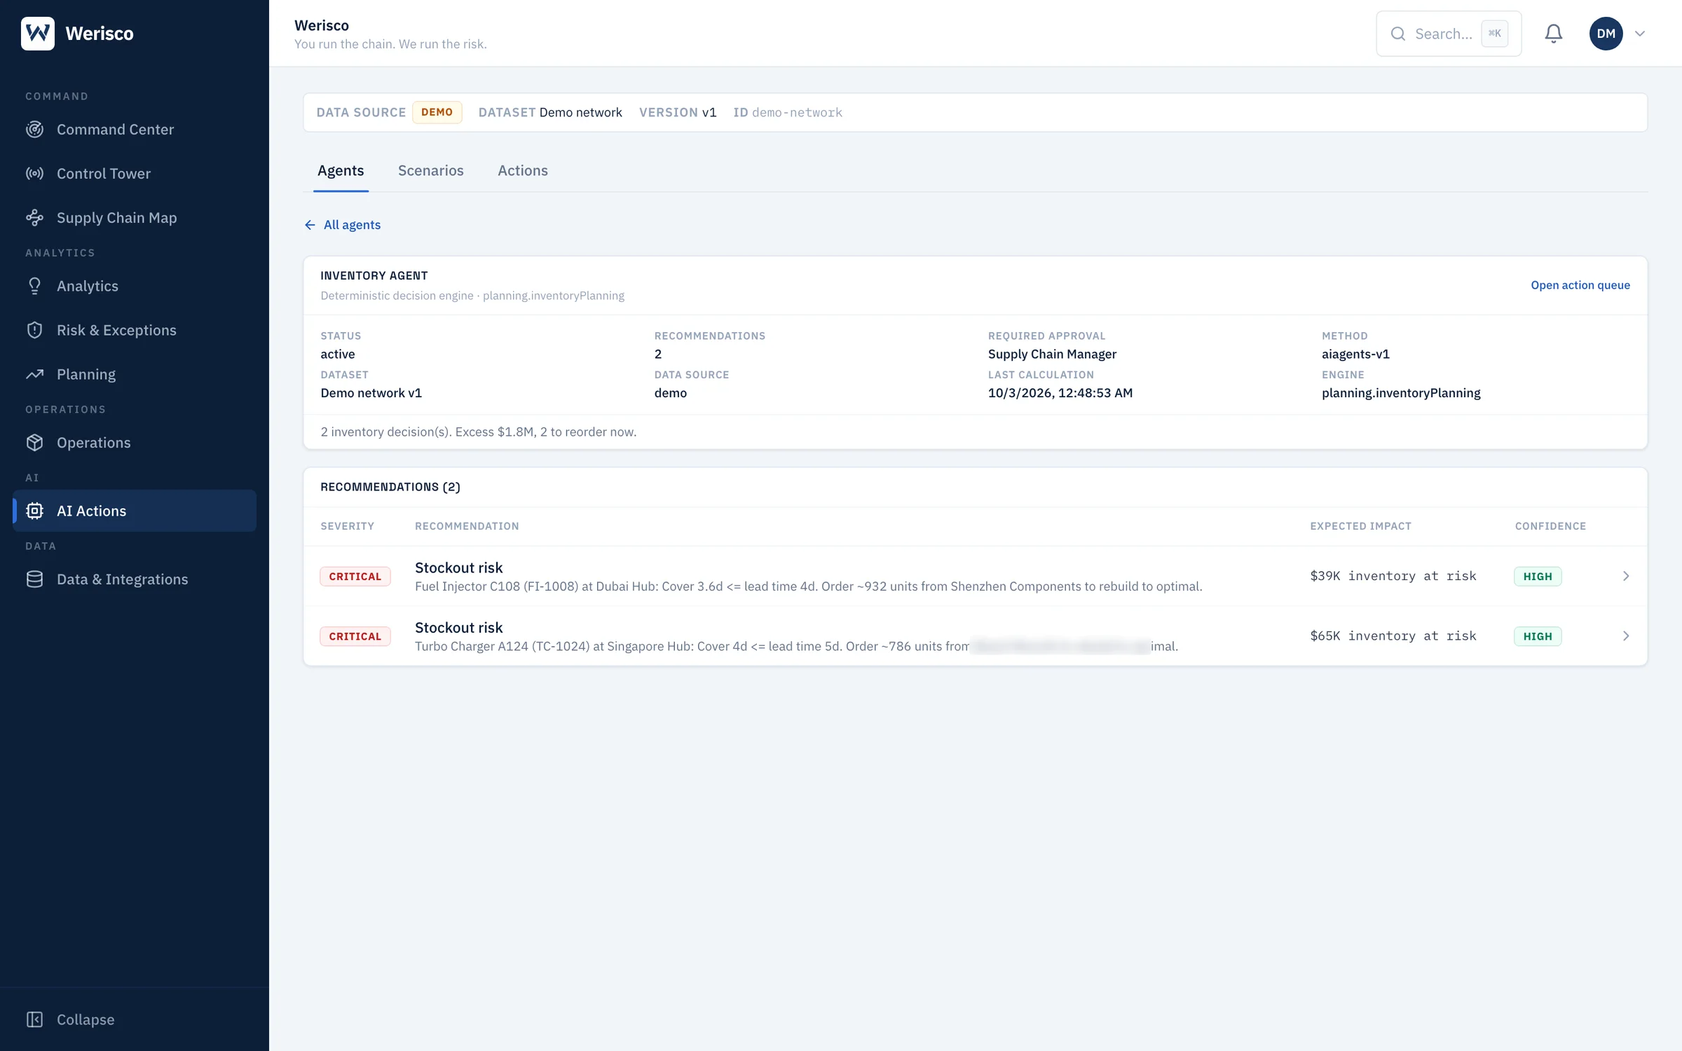The width and height of the screenshot is (1682, 1051).
Task: Click the back arrow beside All agents
Action: tap(310, 225)
